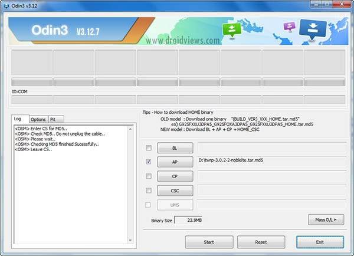Open the Pit tab
The image size is (354, 256).
pyautogui.click(x=53, y=119)
